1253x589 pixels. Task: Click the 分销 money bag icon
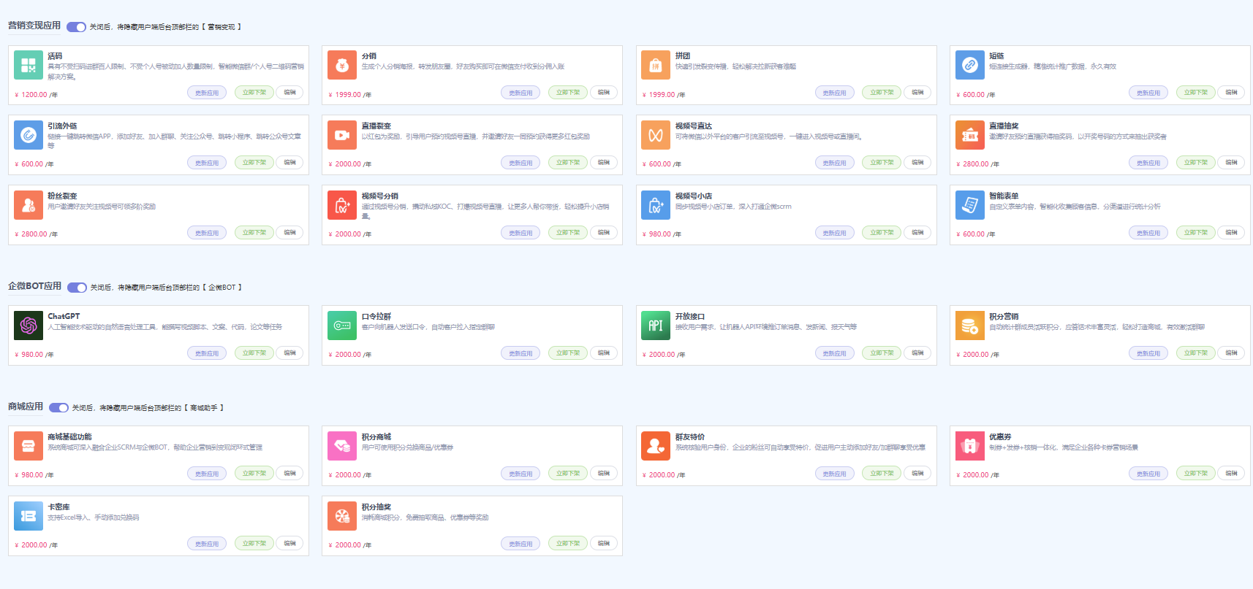342,65
